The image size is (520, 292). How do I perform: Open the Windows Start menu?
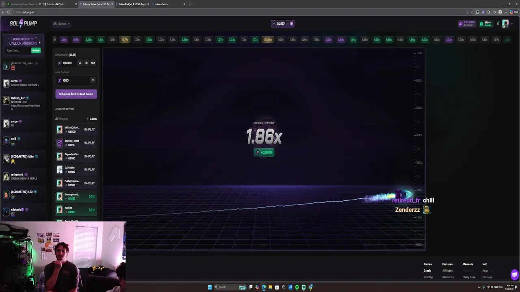tap(210, 287)
